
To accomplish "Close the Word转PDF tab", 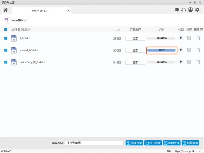I will (69, 11).
